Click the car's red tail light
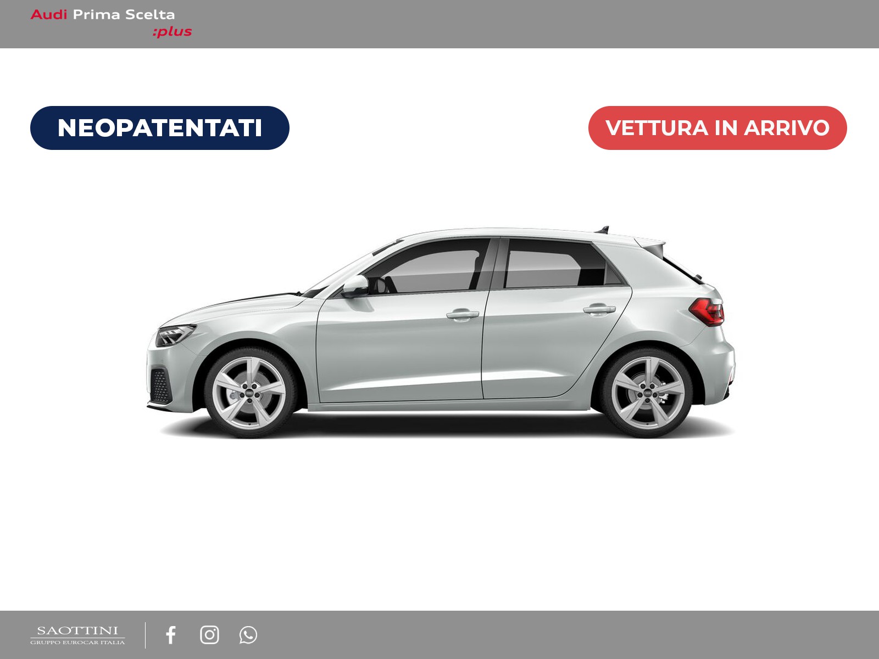Screen dimensions: 879x659 click(708, 311)
